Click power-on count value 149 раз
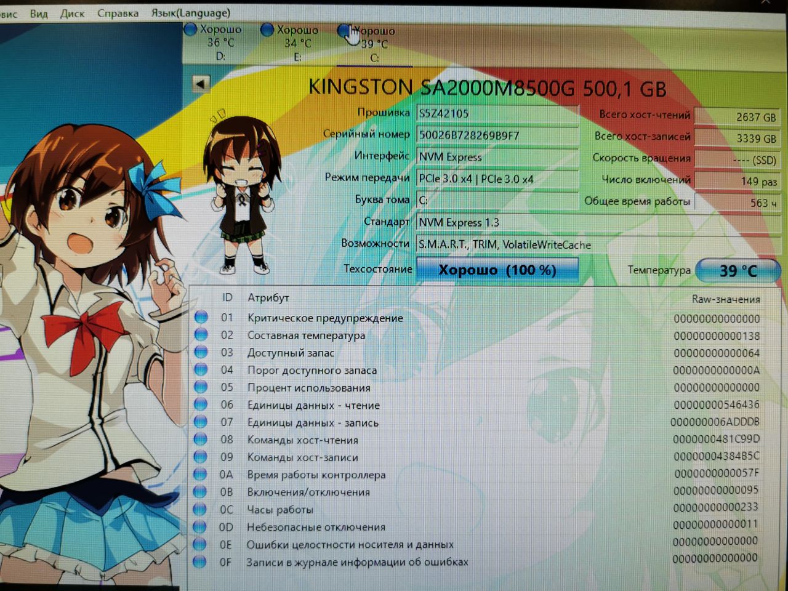Viewport: 788px width, 591px height. click(x=738, y=181)
